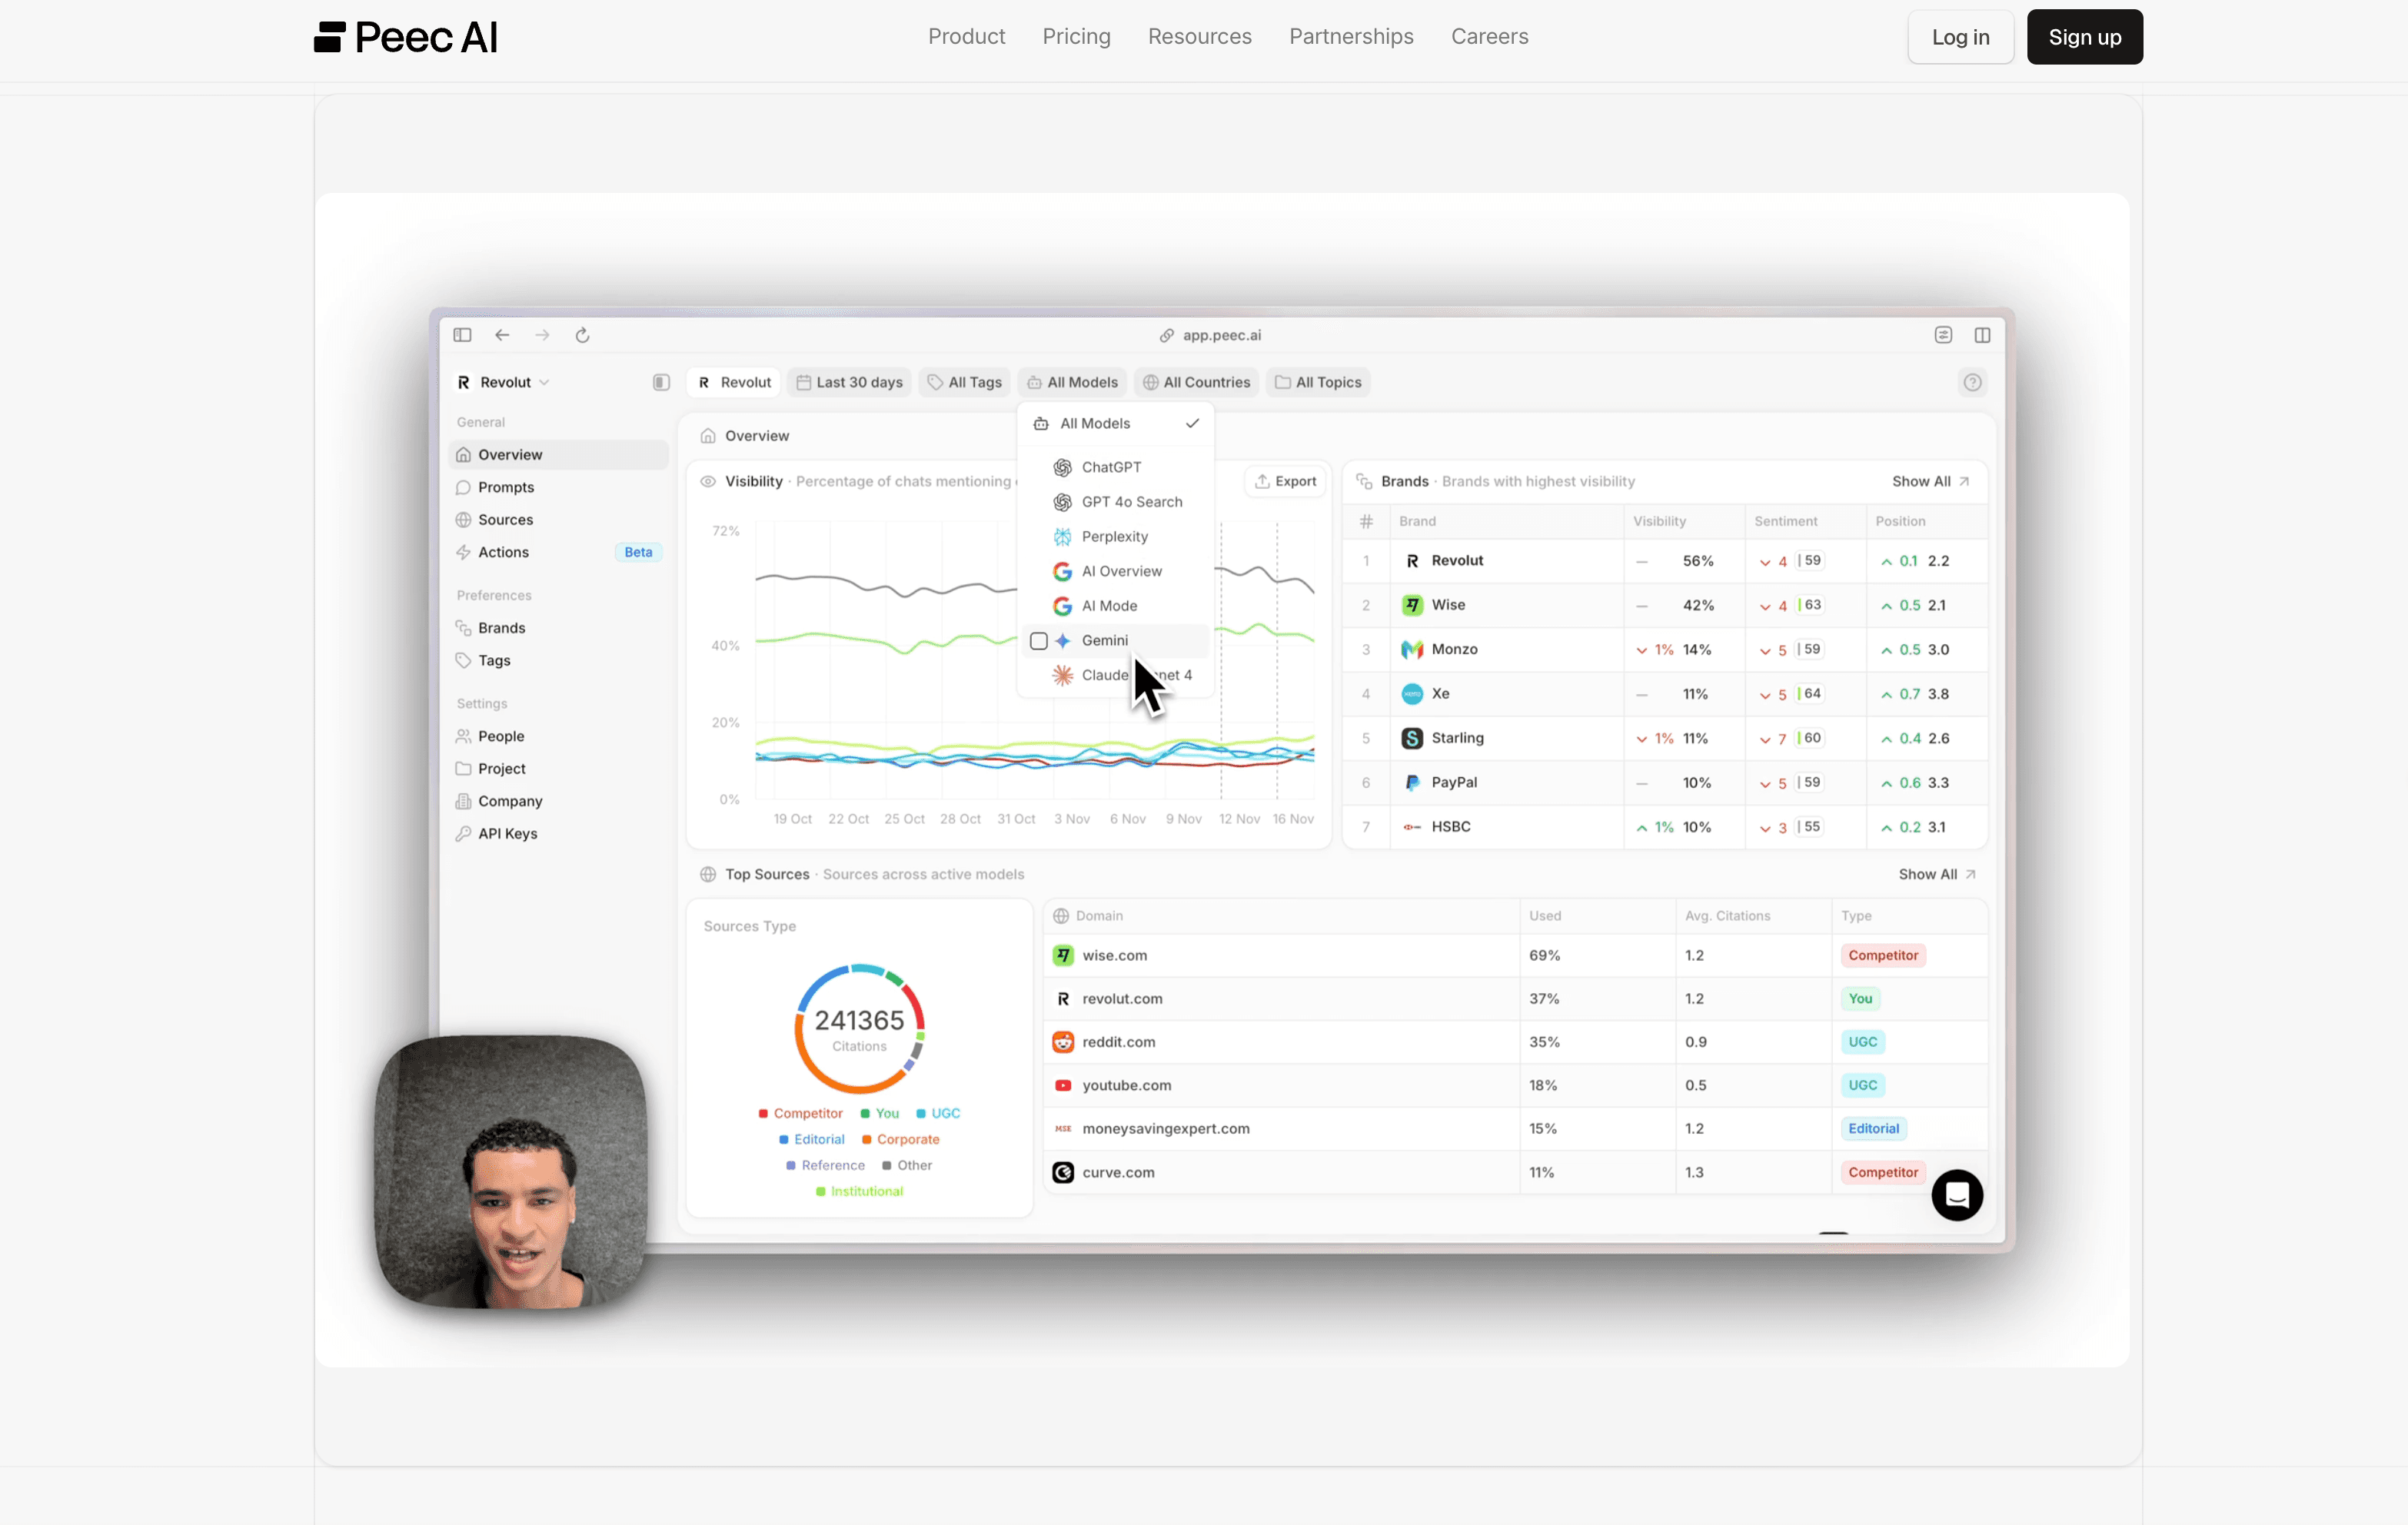Screen dimensions: 2408x1525
Task: Click the split view icon in browser bar
Action: [x=1982, y=335]
